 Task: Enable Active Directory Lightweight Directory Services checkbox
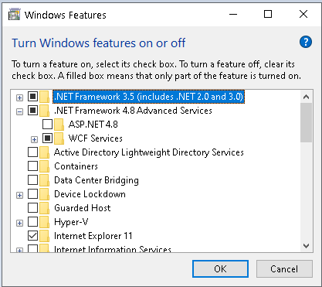coord(32,152)
